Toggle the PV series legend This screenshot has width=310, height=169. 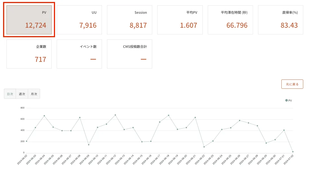[x=289, y=100]
